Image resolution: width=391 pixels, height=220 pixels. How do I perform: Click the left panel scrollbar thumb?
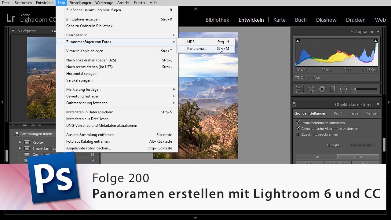[x=7, y=156]
